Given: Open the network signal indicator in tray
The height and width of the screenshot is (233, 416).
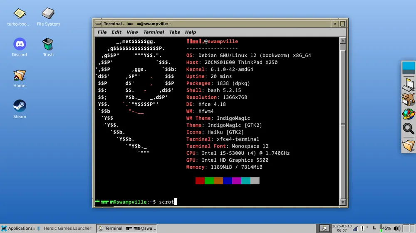Looking at the screenshot, I should [355, 228].
